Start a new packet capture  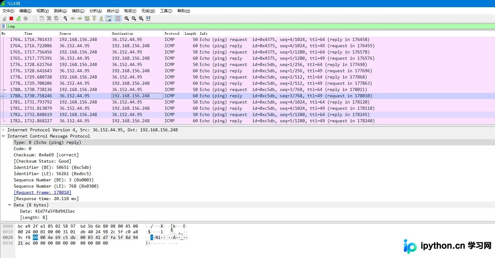[x=4, y=18]
